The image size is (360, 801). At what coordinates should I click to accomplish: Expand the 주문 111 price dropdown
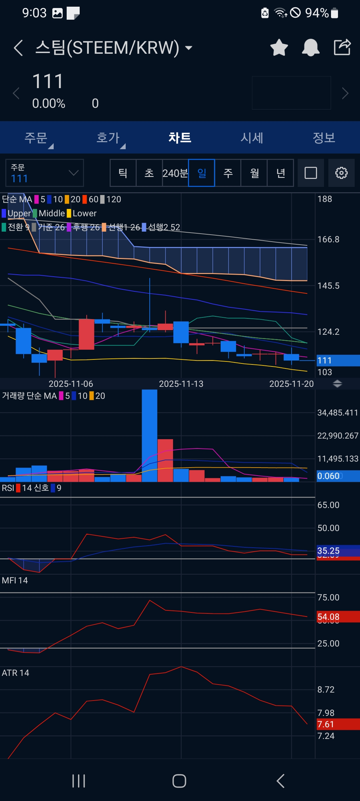coord(45,173)
